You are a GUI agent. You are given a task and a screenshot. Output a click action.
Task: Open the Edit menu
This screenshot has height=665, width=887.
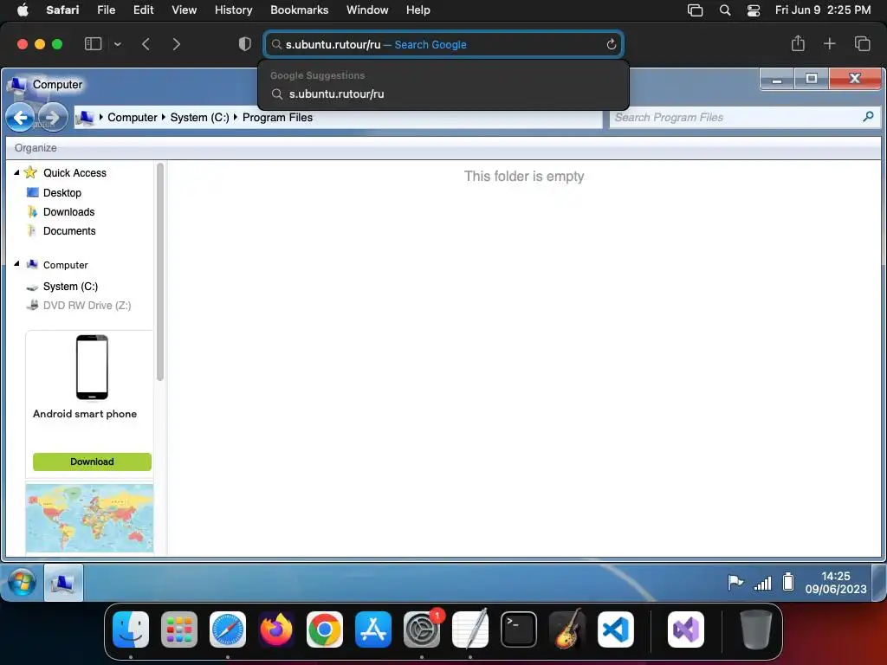pos(143,10)
